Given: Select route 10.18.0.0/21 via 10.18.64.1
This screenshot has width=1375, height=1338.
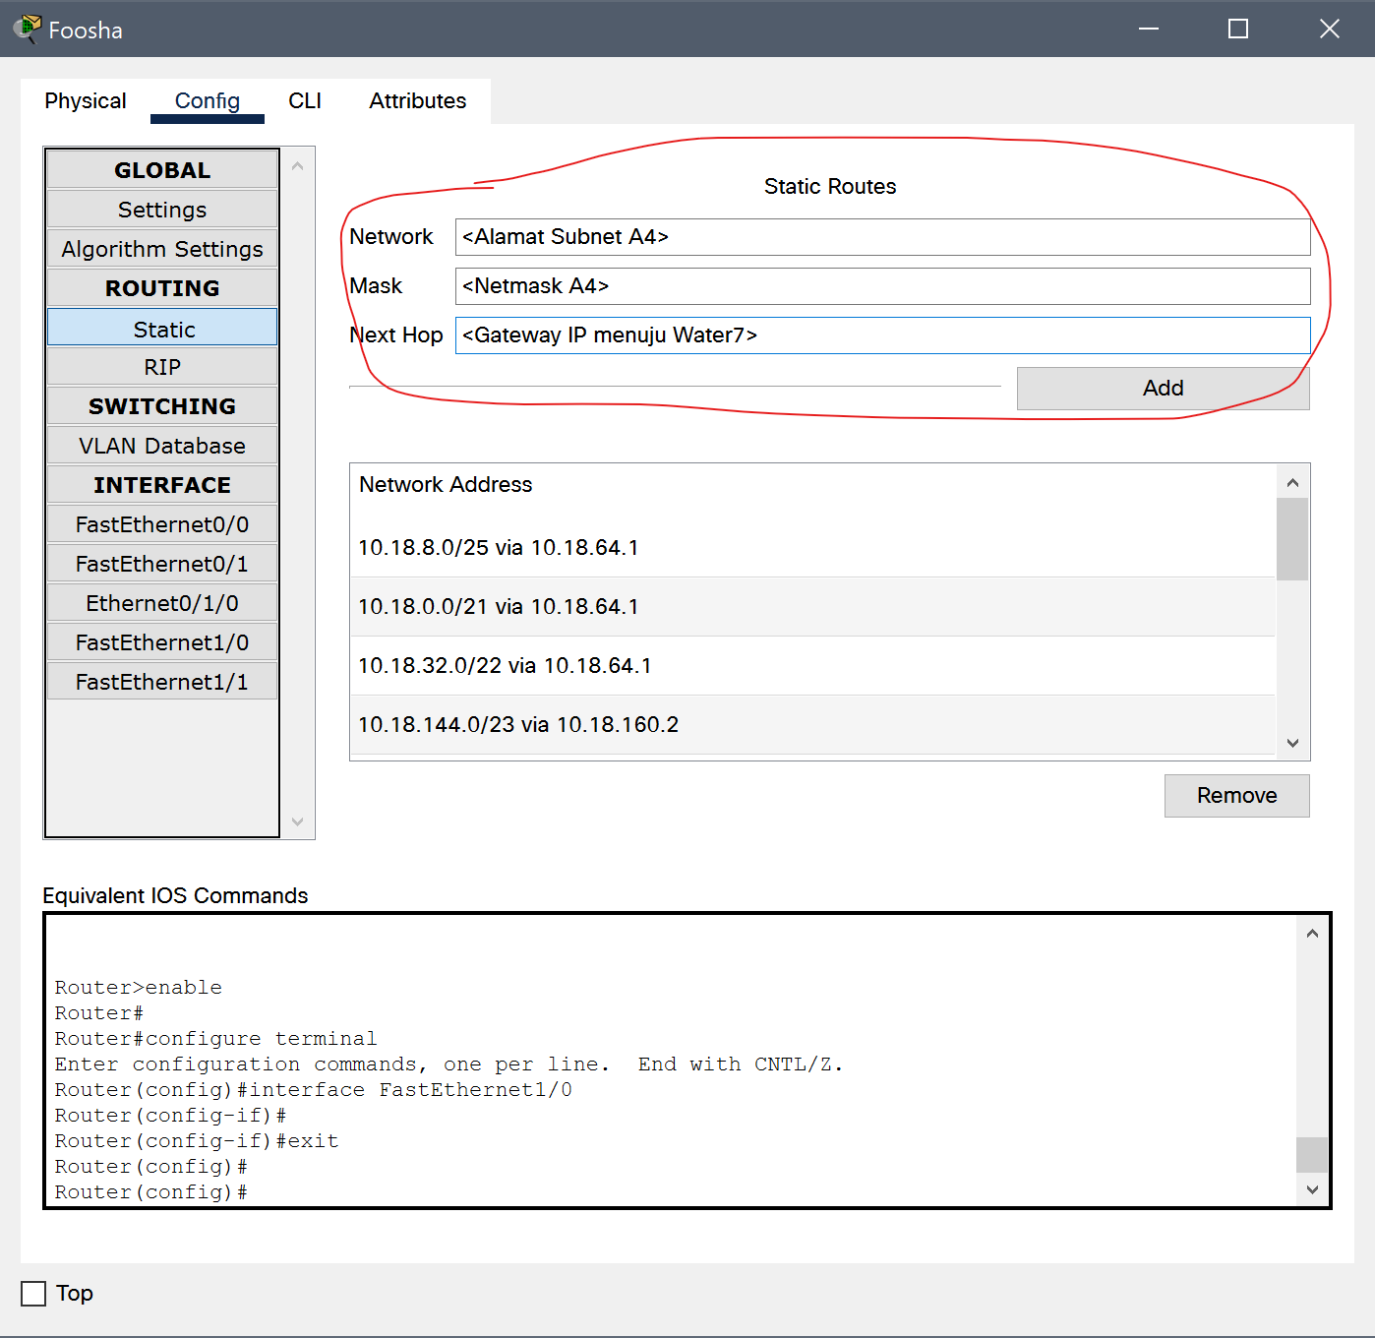Looking at the screenshot, I should point(812,607).
